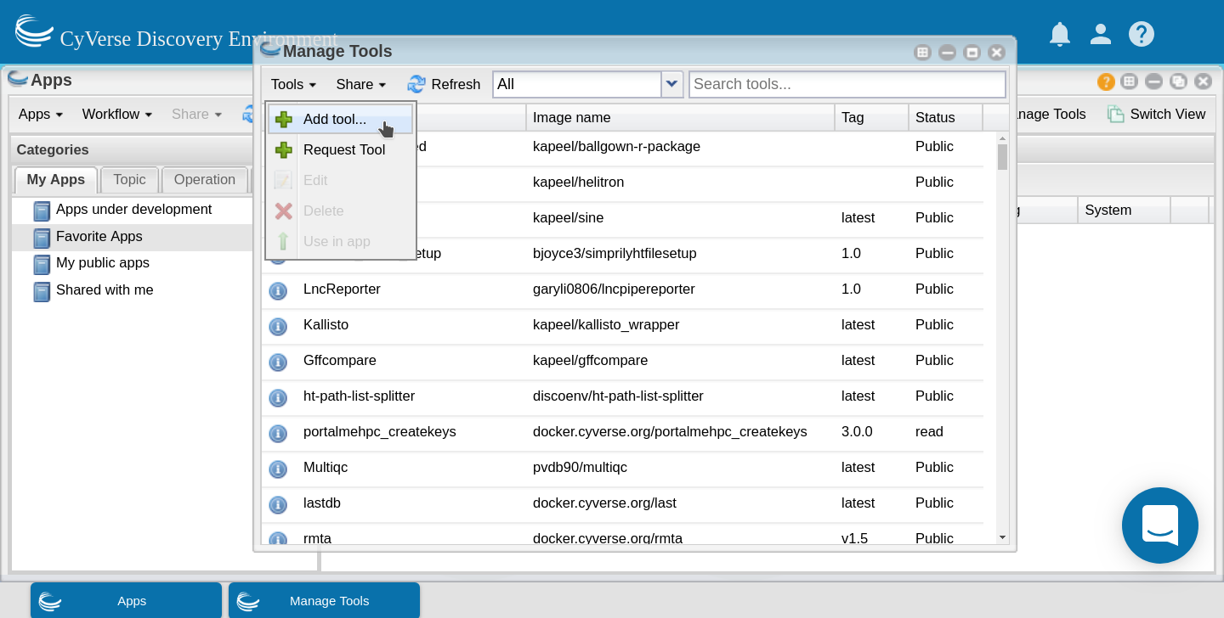Click the Shared with me folder icon
Screen dimensions: 1224x618
(x=42, y=291)
